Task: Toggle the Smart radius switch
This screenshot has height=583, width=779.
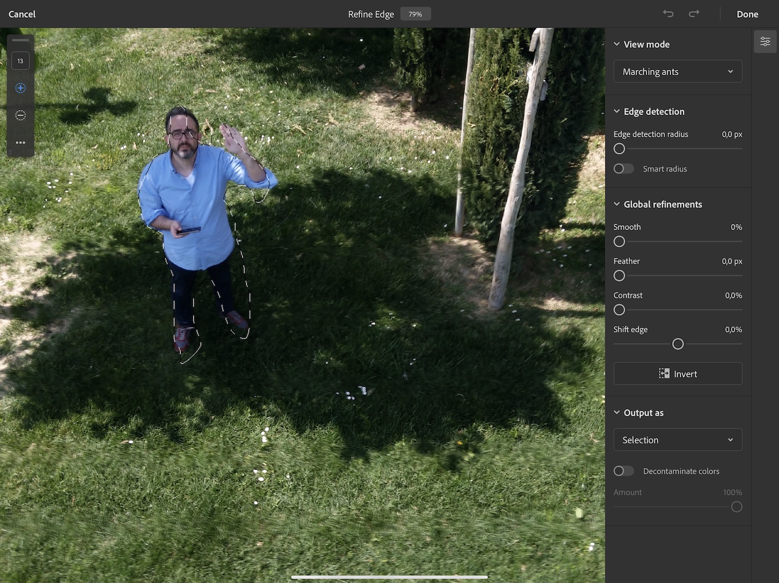Action: 623,168
